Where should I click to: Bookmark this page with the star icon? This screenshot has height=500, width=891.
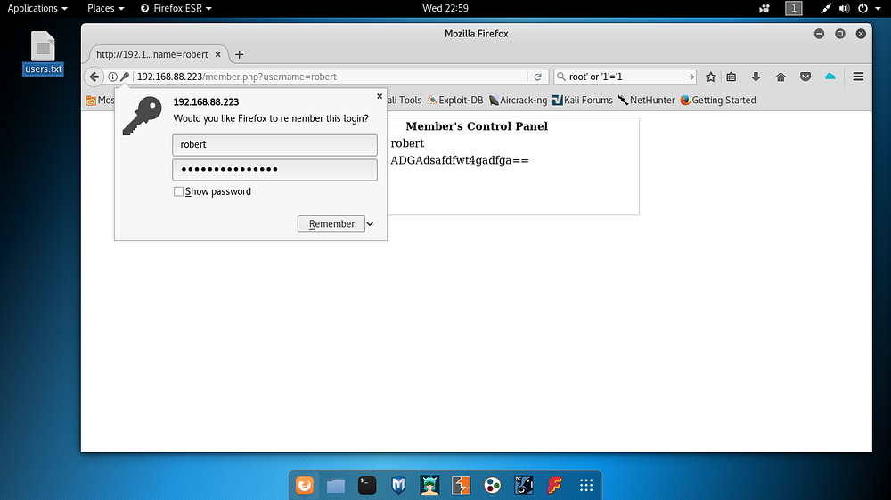710,77
